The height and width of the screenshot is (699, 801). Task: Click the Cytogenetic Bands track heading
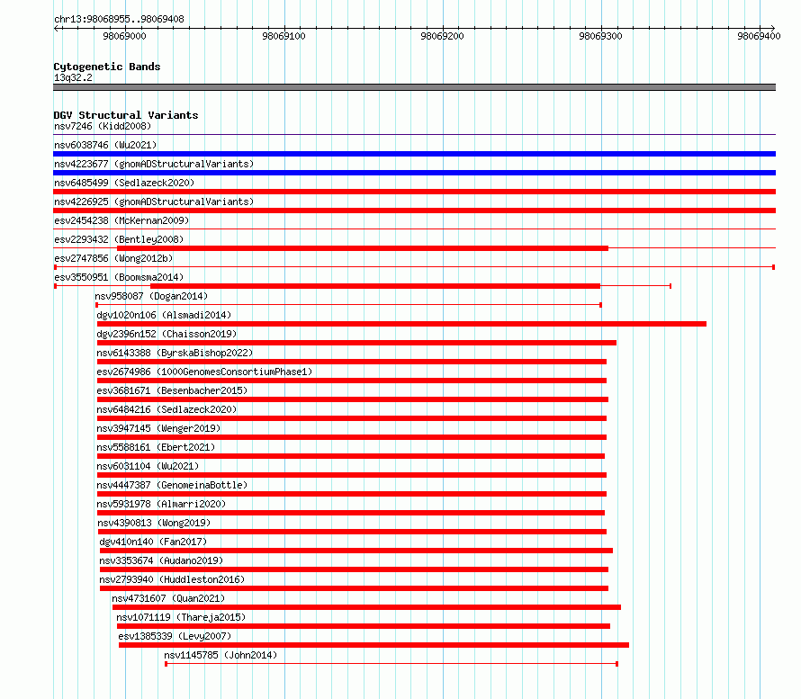[x=107, y=67]
